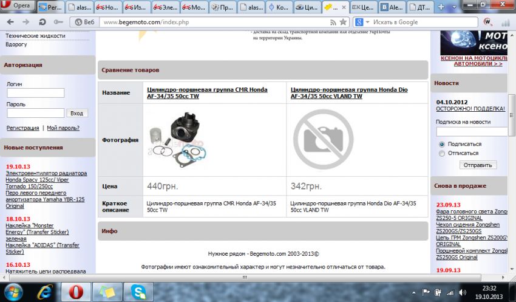Screen dimensions: 516x302
Task: Click the 440грн. price value
Action: click(x=162, y=187)
